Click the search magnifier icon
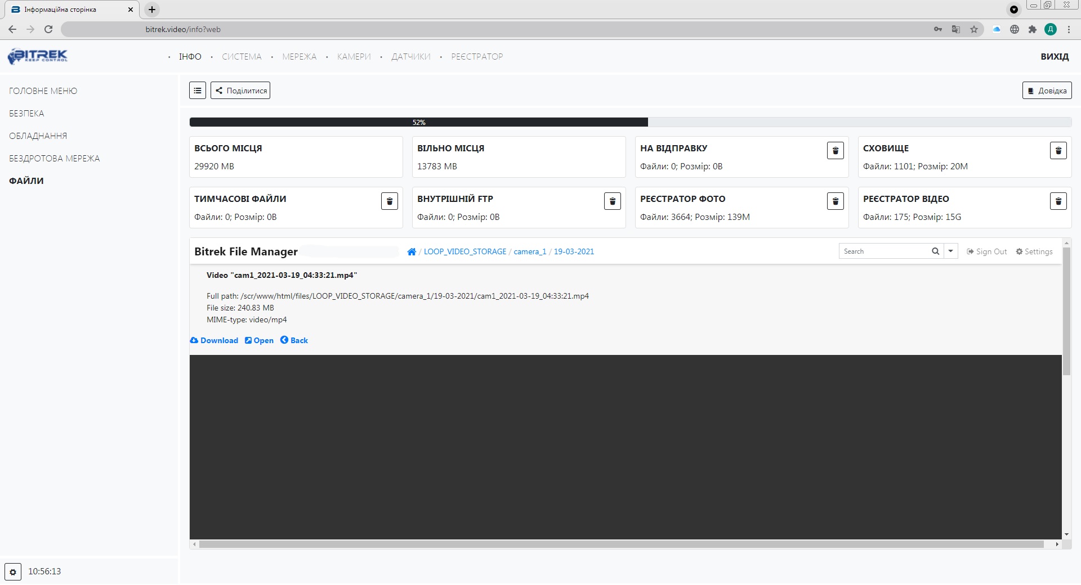 click(935, 251)
